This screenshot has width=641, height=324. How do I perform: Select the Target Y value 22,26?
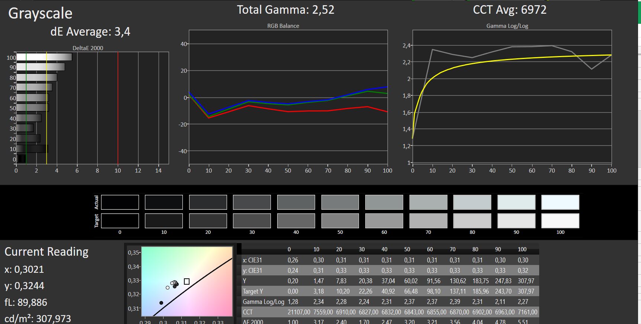(366, 291)
